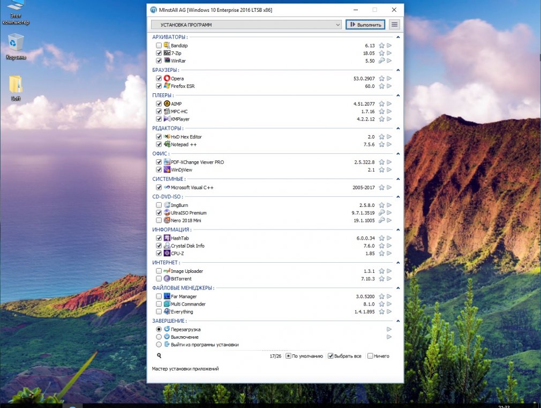Click the play arrow for HxD Hex Editor
The image size is (541, 408).
389,137
